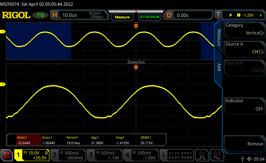The height and width of the screenshot is (163, 266).
Task: Click the 20.115V VRMS value
Action: [147, 143]
